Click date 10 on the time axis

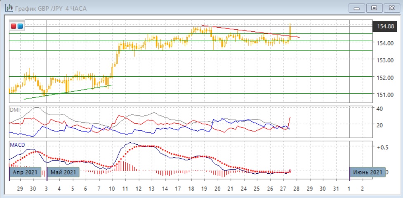coord(112,188)
